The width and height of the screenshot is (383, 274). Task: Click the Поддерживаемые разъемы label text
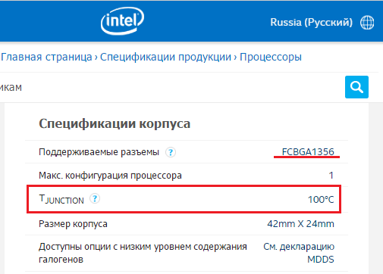tap(99, 152)
